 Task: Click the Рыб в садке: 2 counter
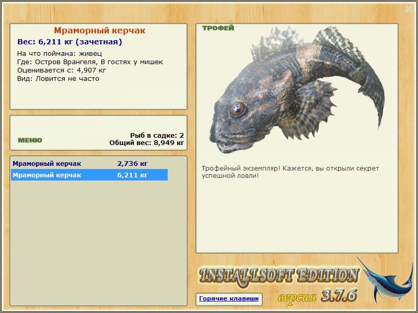(157, 135)
